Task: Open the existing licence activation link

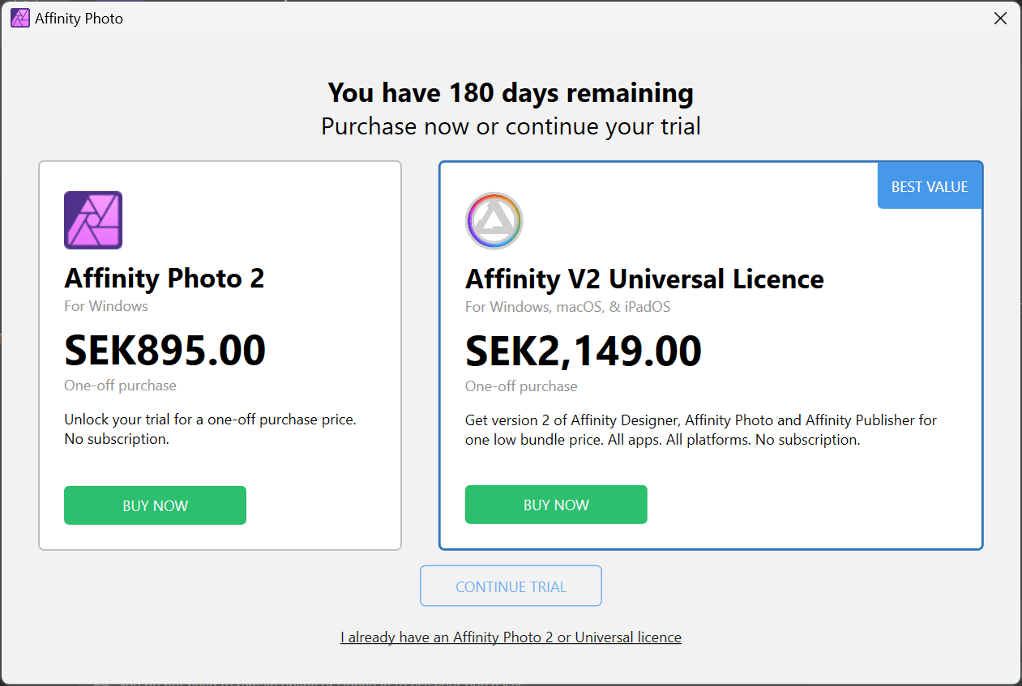Action: (511, 637)
